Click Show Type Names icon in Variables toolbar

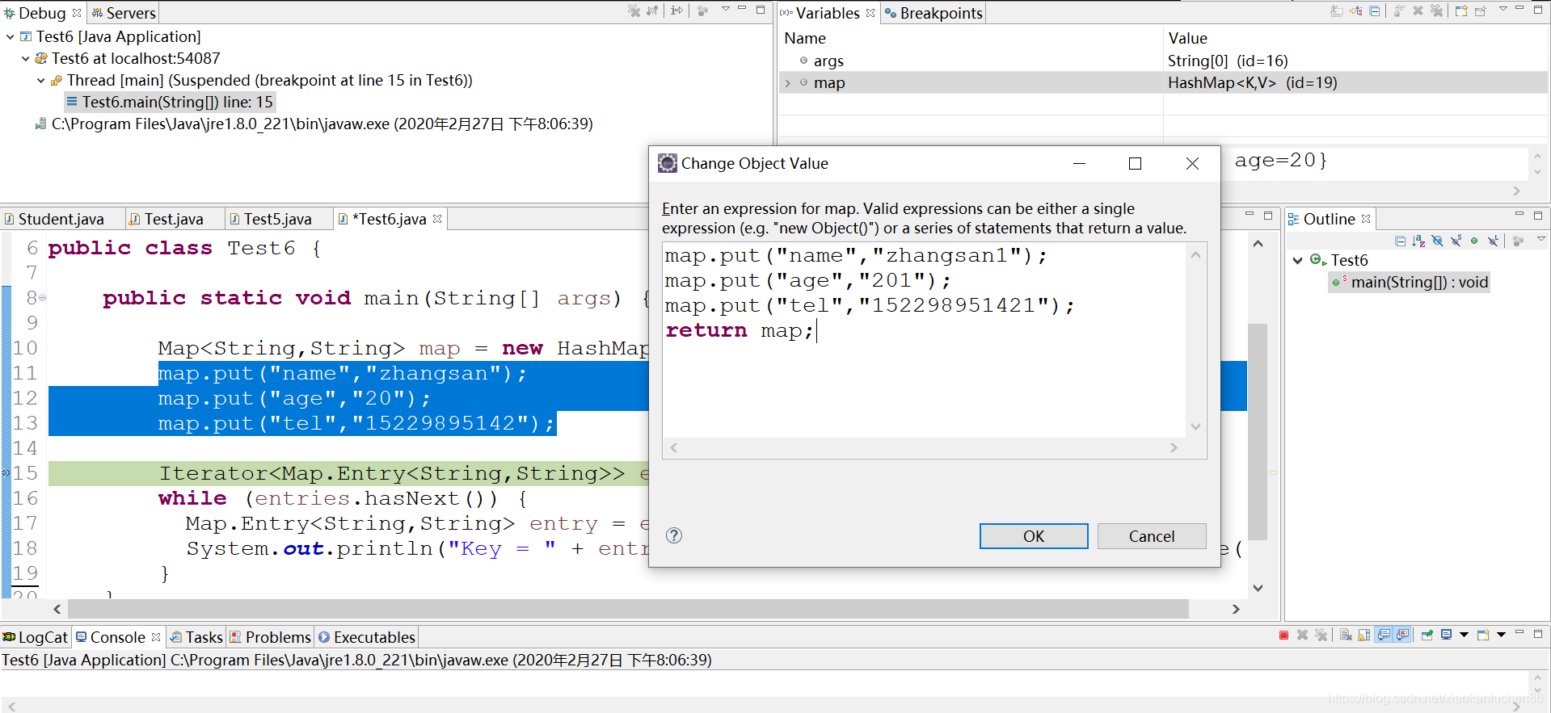[x=1337, y=10]
